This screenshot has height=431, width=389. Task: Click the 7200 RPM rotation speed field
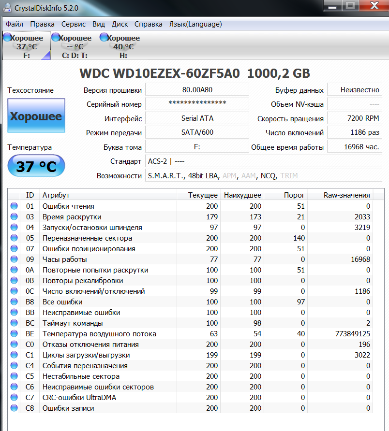[x=355, y=118]
